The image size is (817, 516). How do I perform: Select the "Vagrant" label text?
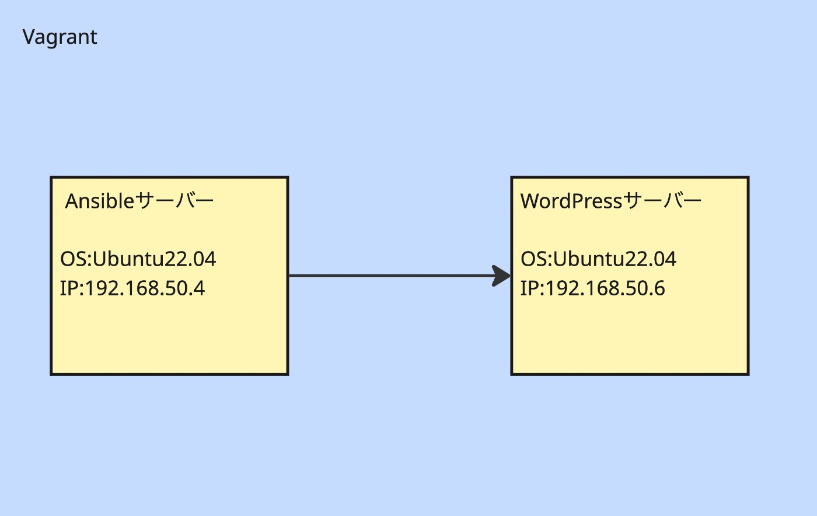[60, 37]
